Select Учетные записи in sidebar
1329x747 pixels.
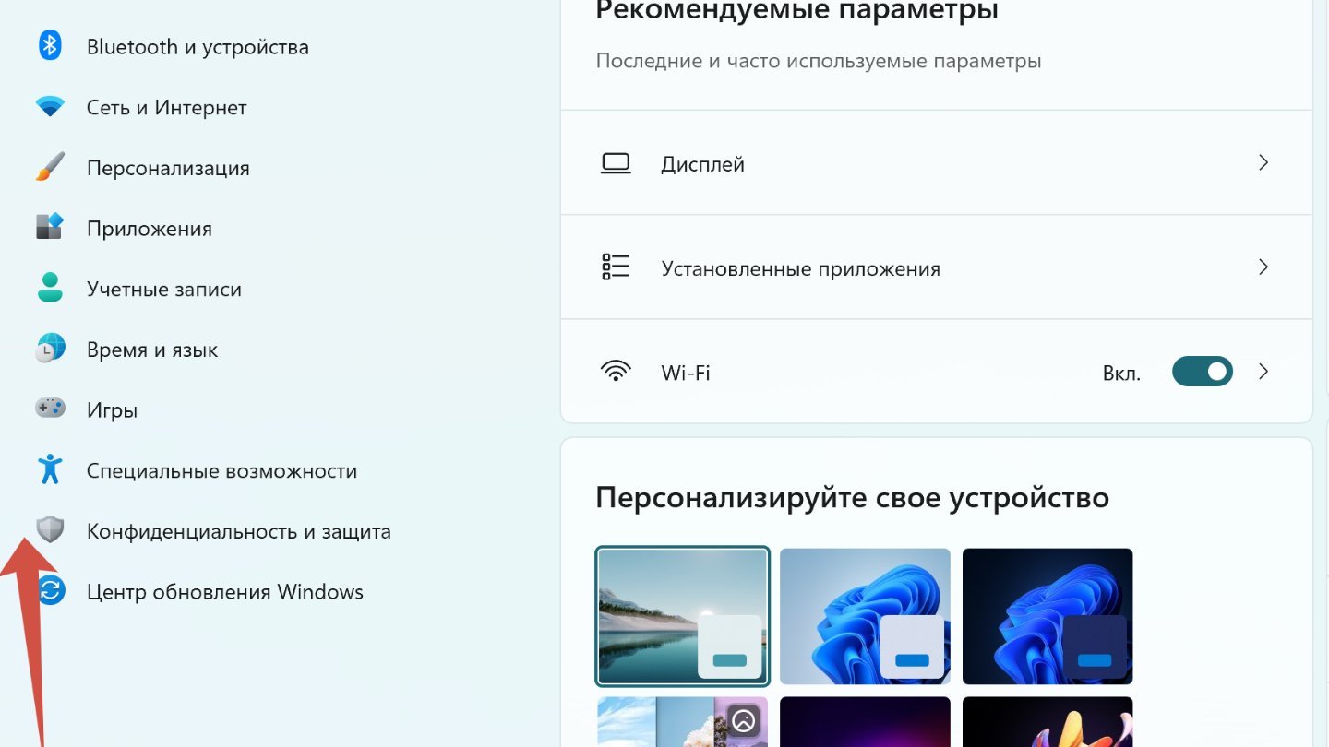click(164, 289)
